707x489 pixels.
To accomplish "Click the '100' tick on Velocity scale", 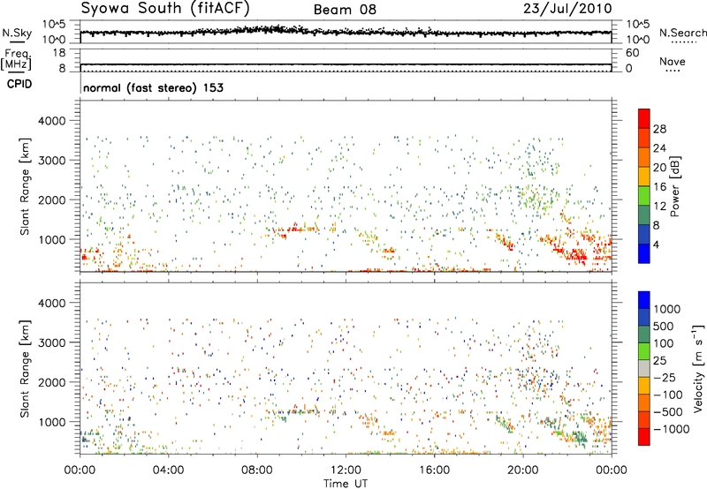I will click(x=664, y=343).
